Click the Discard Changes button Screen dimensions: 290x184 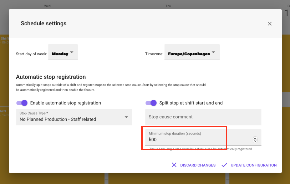coord(194,165)
